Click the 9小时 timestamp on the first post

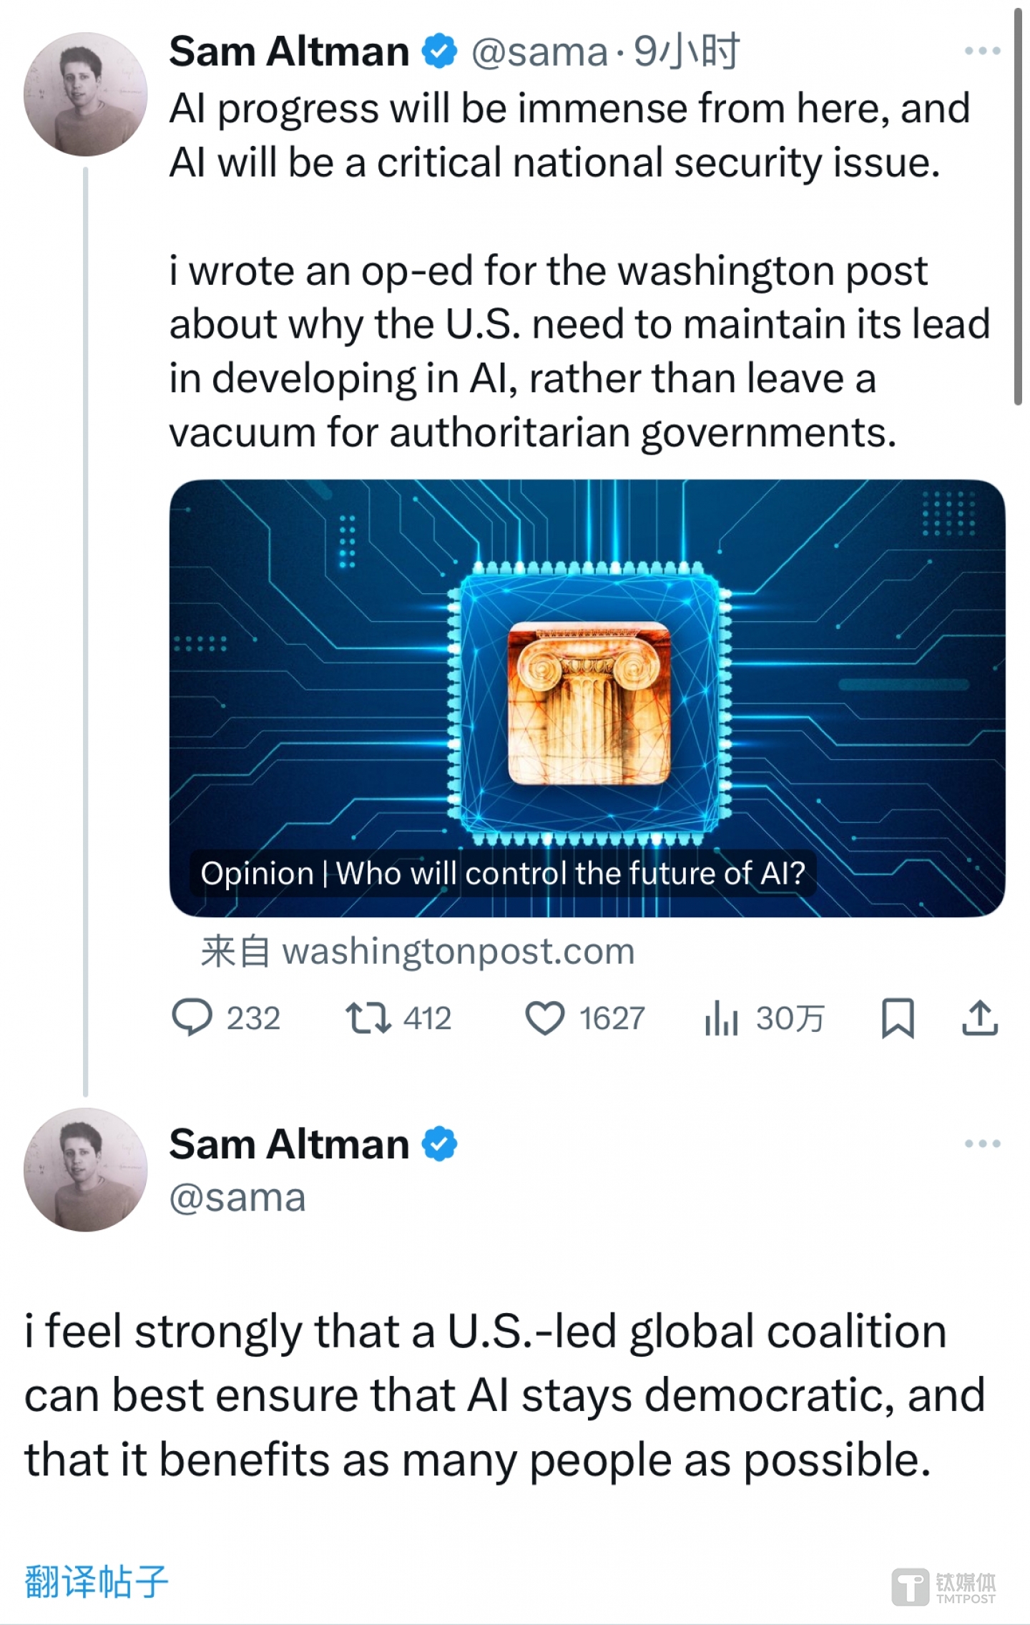pos(686,52)
